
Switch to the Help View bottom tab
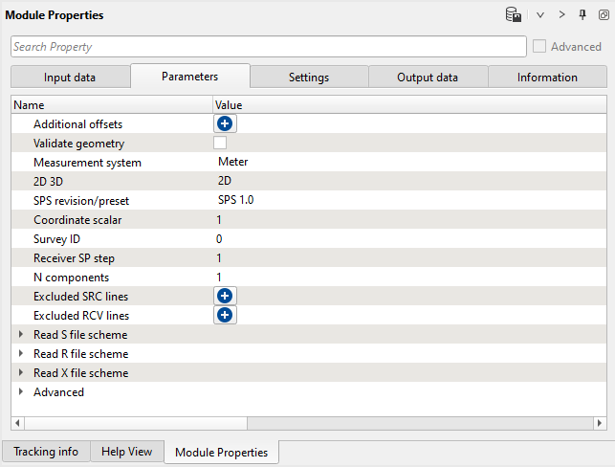(126, 452)
